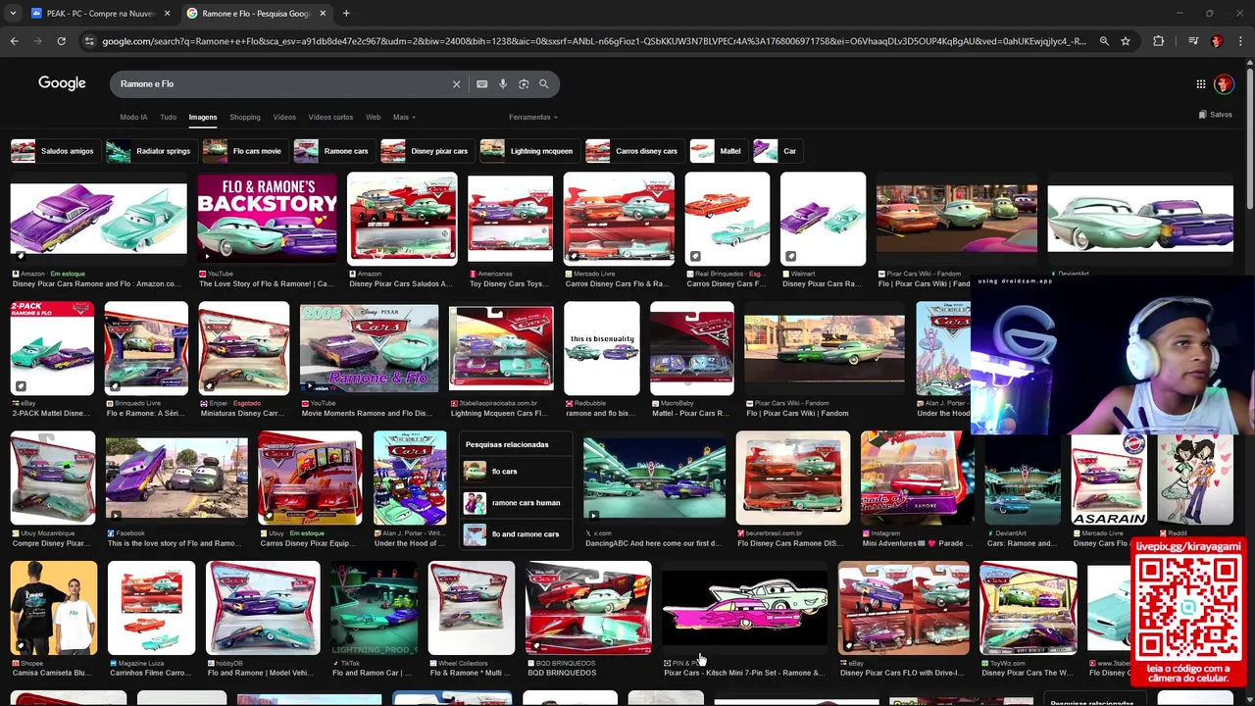Image resolution: width=1255 pixels, height=706 pixels.
Task: Click the browser address bar URL
Action: point(594,41)
